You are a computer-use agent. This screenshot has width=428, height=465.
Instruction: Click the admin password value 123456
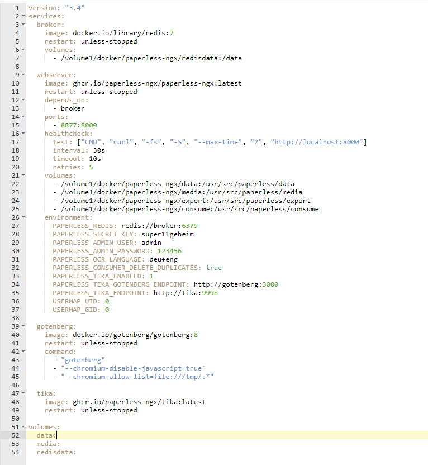coord(169,251)
